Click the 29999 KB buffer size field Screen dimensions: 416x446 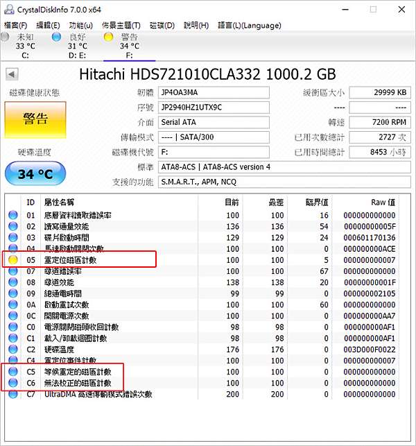380,93
